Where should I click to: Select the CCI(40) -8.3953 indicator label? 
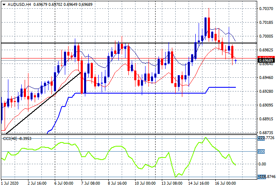point(17,139)
